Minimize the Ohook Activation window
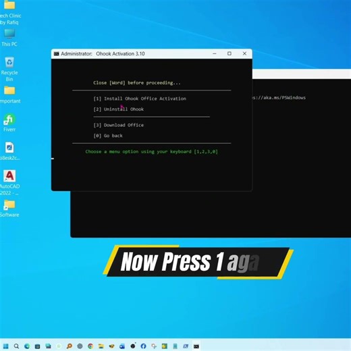Image resolution: width=351 pixels, height=351 pixels. (215, 53)
